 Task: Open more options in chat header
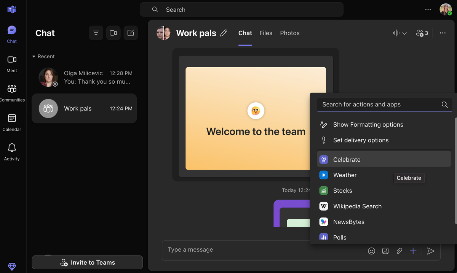pos(443,33)
